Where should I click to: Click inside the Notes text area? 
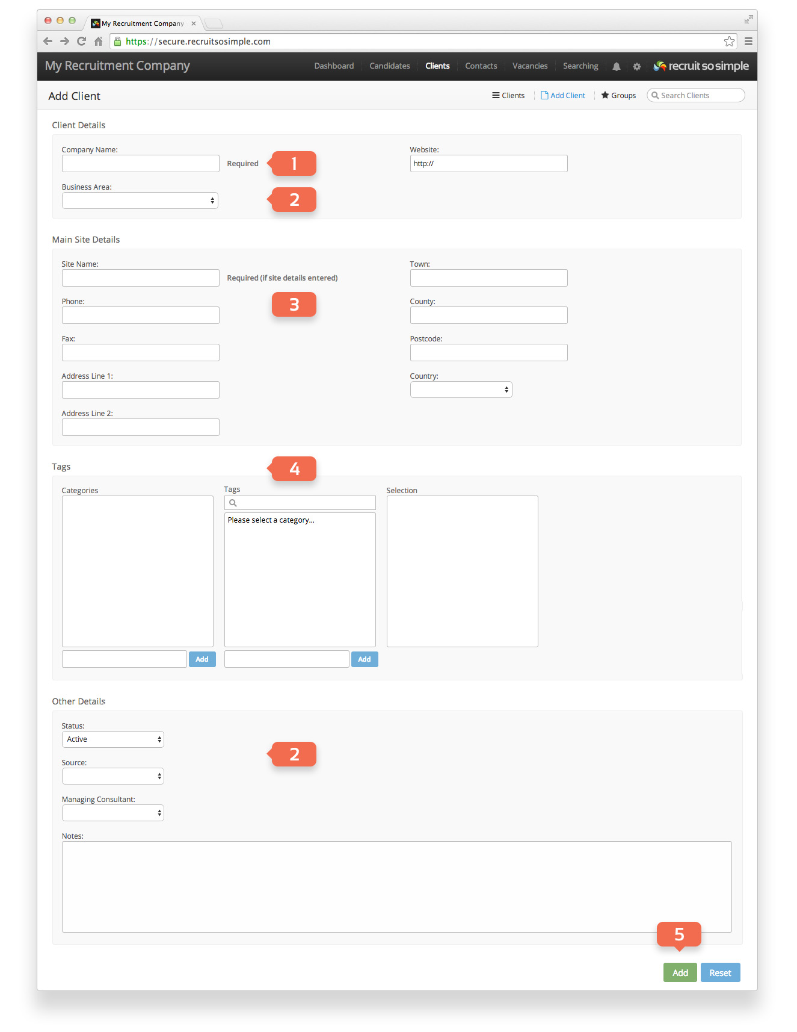click(397, 887)
